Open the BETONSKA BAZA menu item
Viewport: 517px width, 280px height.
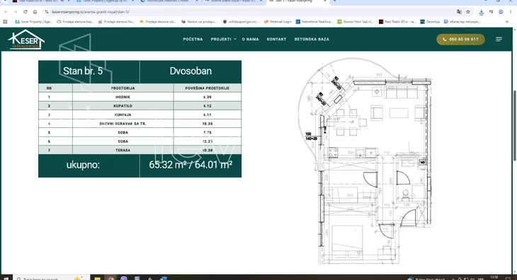click(x=312, y=39)
